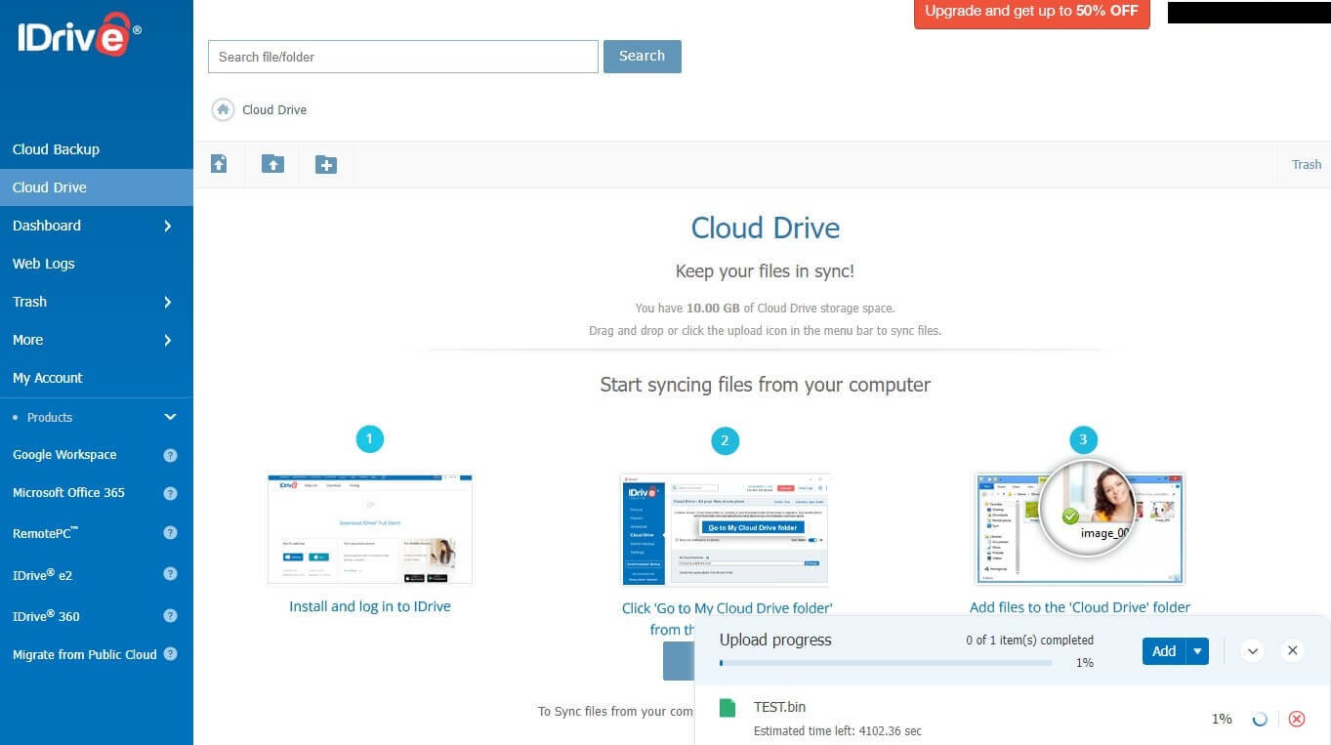The height and width of the screenshot is (745, 1331).
Task: Open help icon next to RemotePC
Action: 170,533
